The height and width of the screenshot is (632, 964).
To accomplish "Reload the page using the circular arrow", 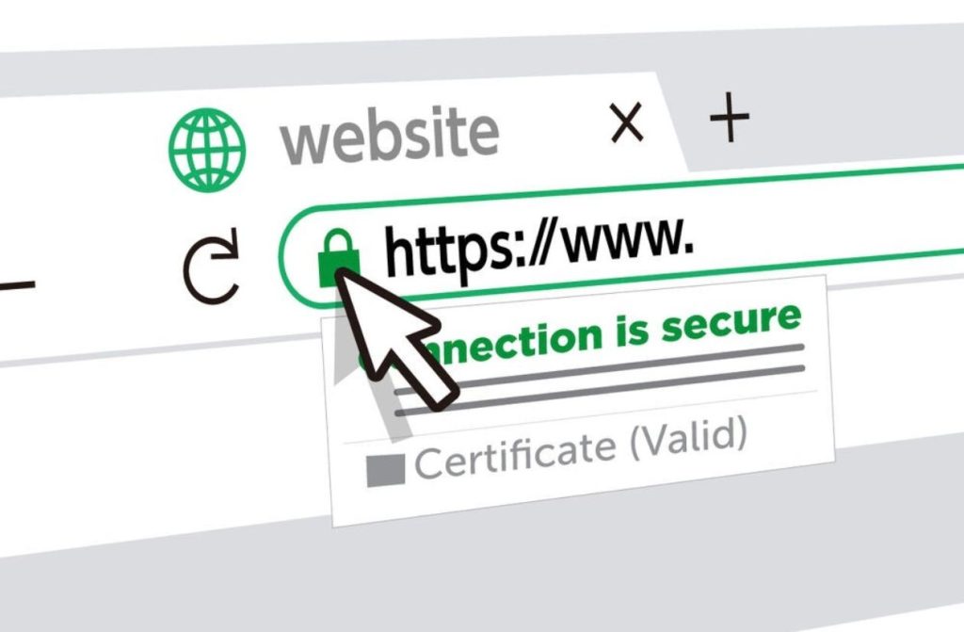I will pyautogui.click(x=211, y=267).
